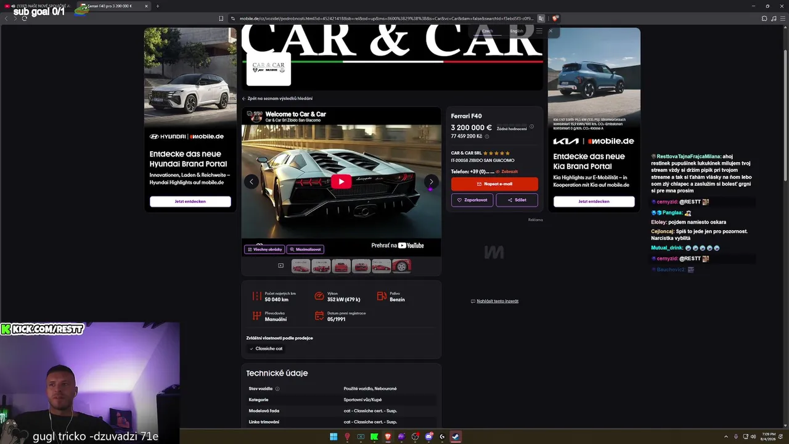This screenshot has height=444, width=789.
Task: Show previous gallery image
Action: (251, 181)
